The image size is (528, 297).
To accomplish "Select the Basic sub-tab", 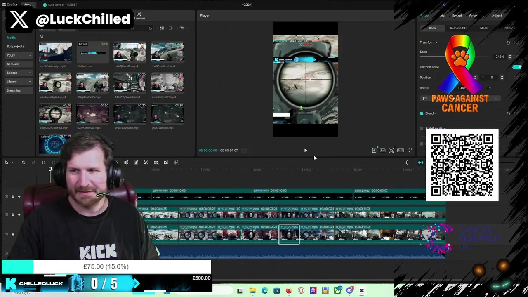I will pyautogui.click(x=432, y=28).
